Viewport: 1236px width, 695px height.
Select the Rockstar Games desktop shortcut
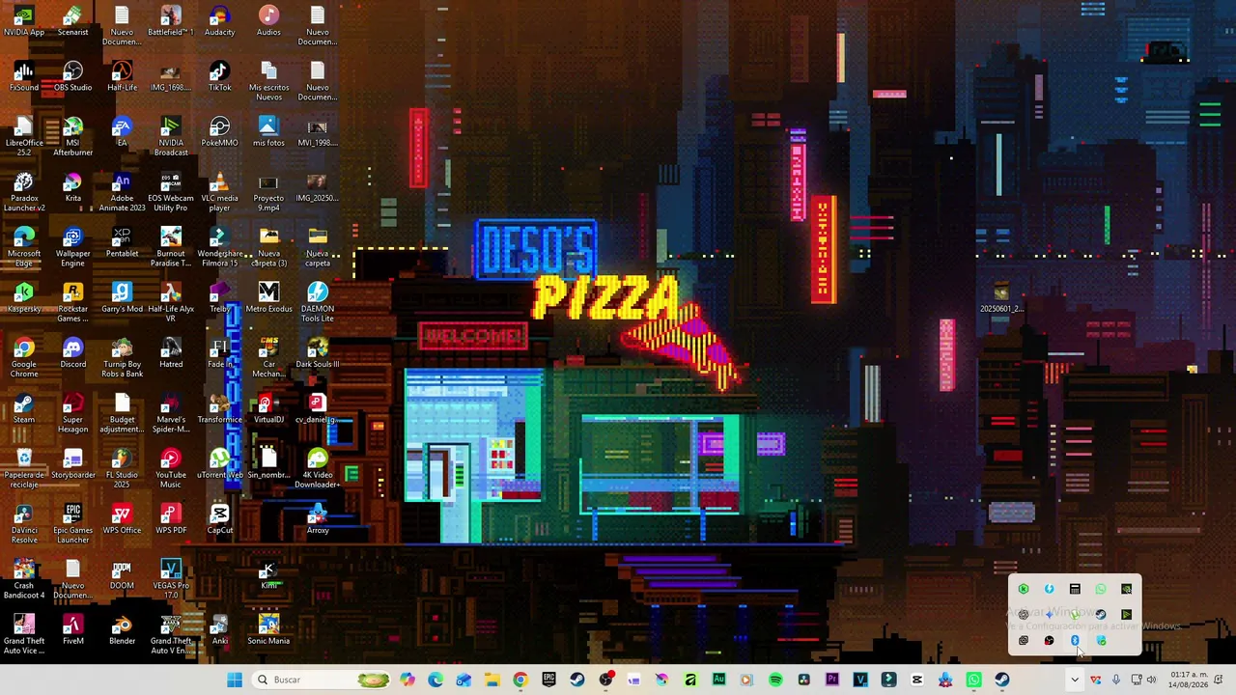pyautogui.click(x=73, y=303)
